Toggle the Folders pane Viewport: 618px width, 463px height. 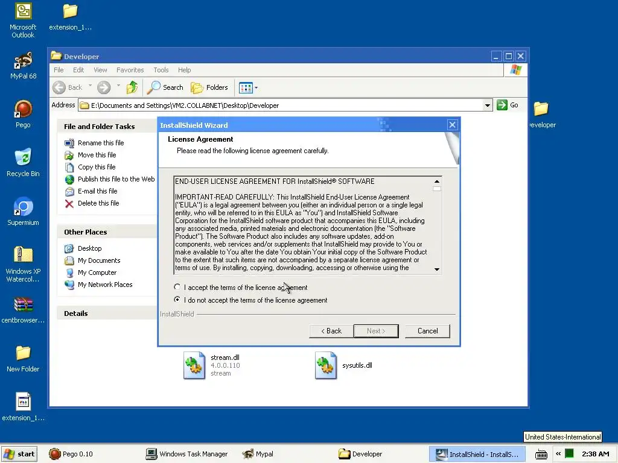(x=209, y=87)
